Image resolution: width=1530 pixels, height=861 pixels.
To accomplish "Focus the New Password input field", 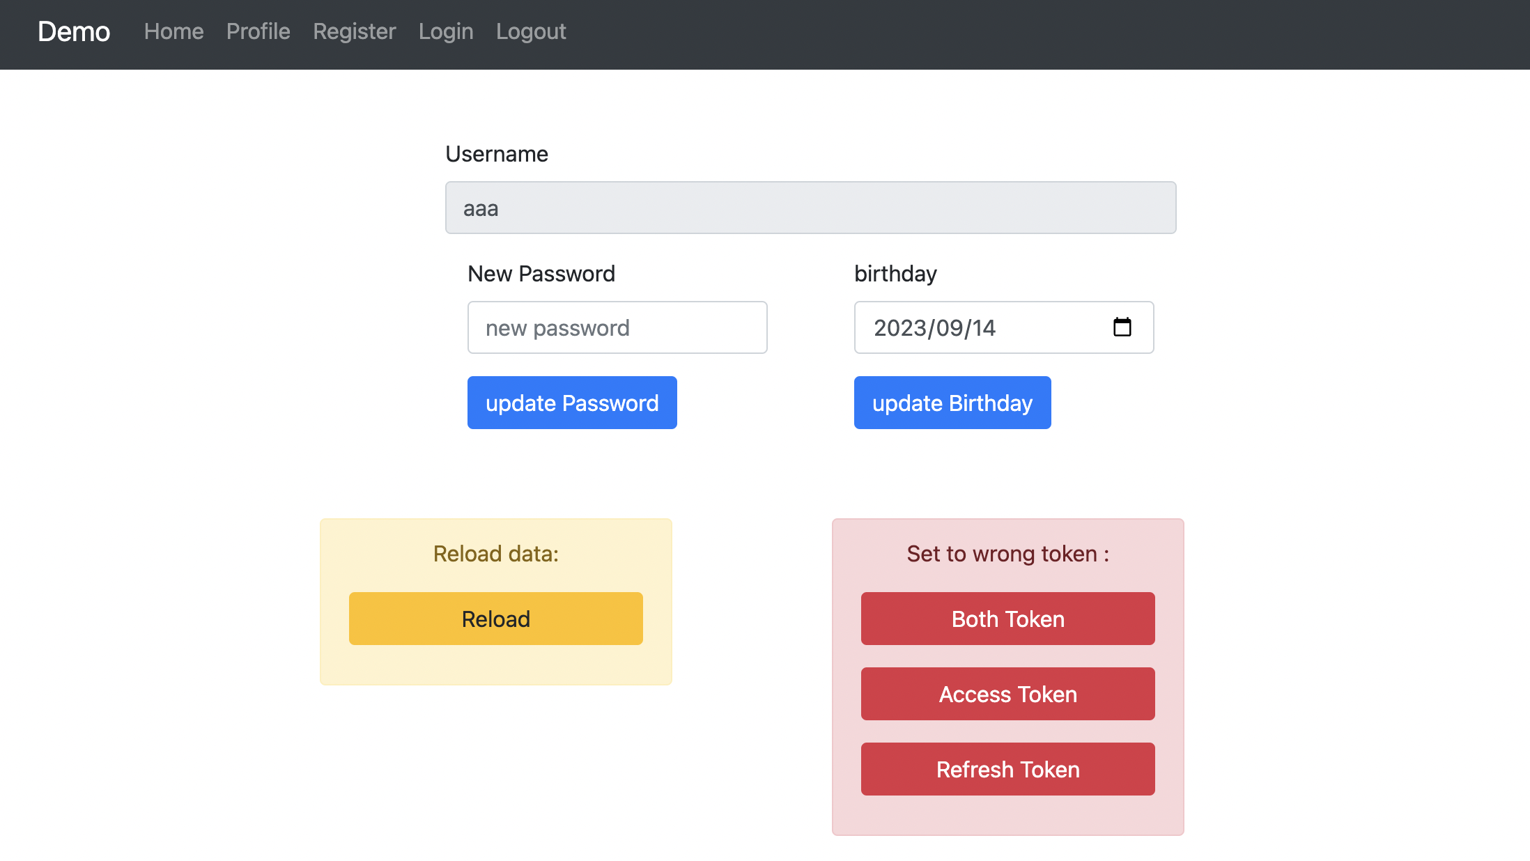I will [x=617, y=327].
